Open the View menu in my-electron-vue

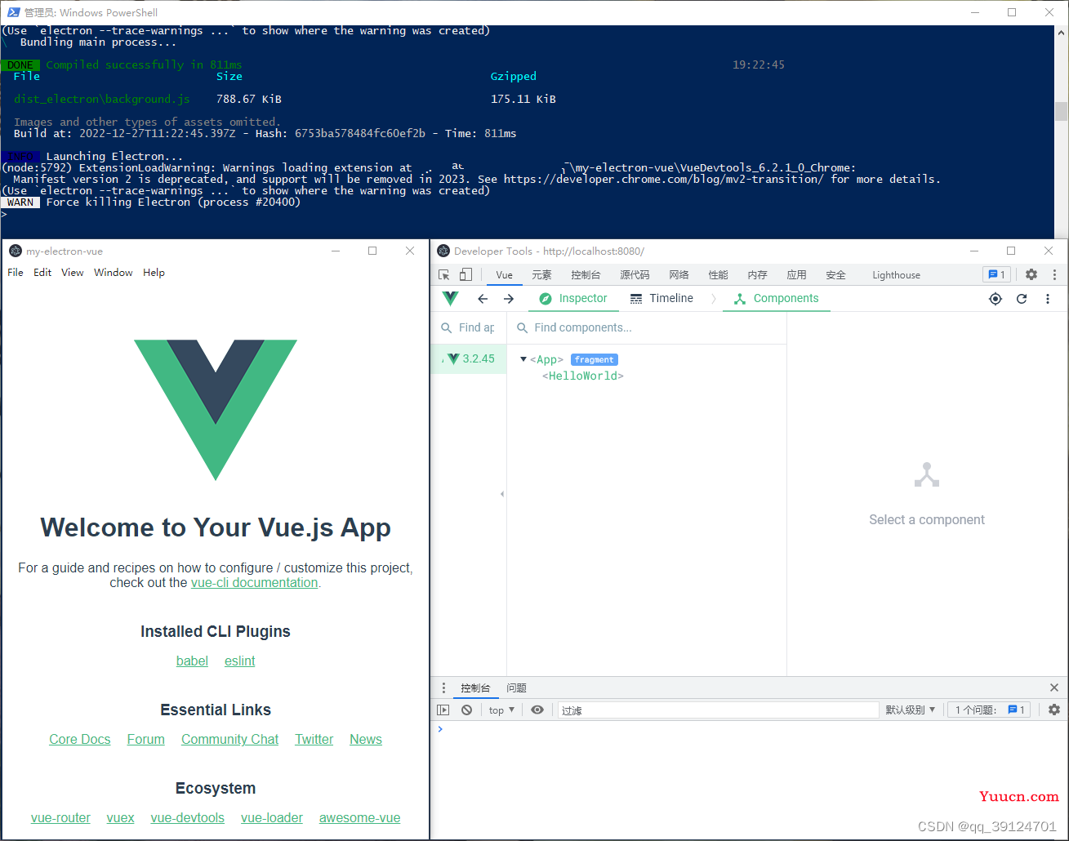coord(72,273)
